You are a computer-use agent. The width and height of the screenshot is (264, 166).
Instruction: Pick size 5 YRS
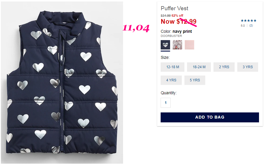click(x=195, y=80)
